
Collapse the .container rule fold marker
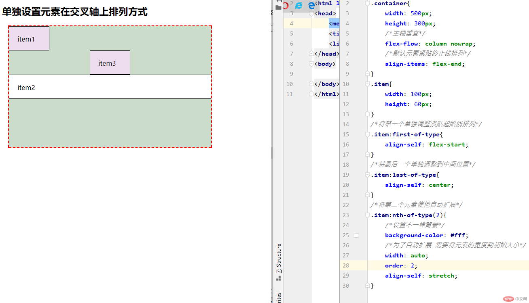pyautogui.click(x=367, y=3)
